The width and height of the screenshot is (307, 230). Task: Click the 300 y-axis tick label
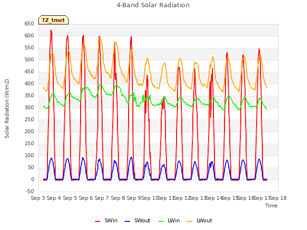pyautogui.click(x=29, y=107)
